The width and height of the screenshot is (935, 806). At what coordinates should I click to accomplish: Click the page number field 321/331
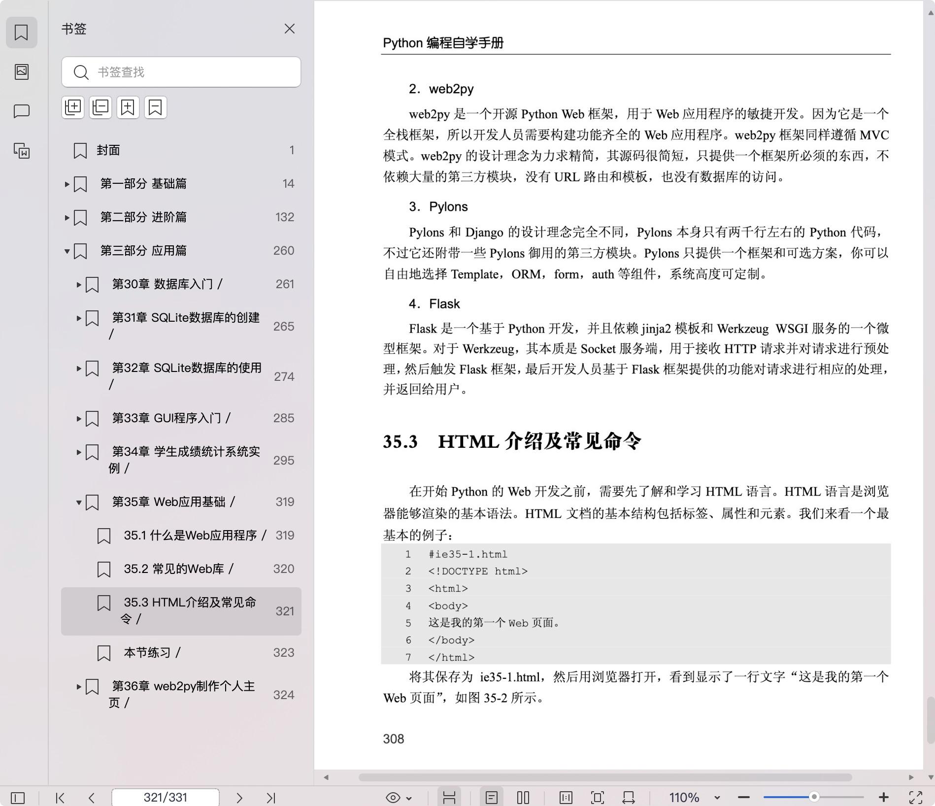click(166, 797)
